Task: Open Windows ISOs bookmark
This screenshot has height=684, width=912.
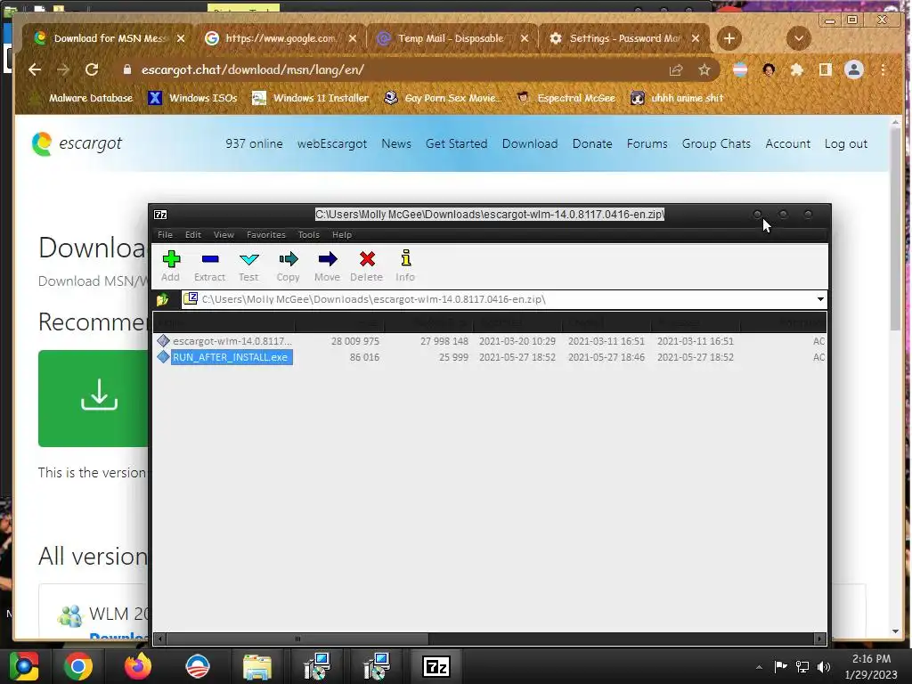Action: point(193,98)
